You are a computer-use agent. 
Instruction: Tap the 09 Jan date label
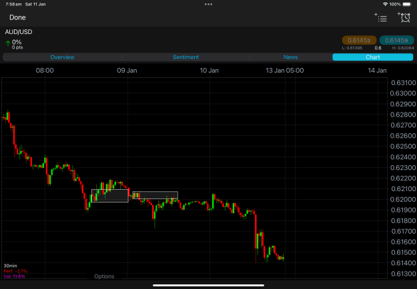[x=127, y=71]
